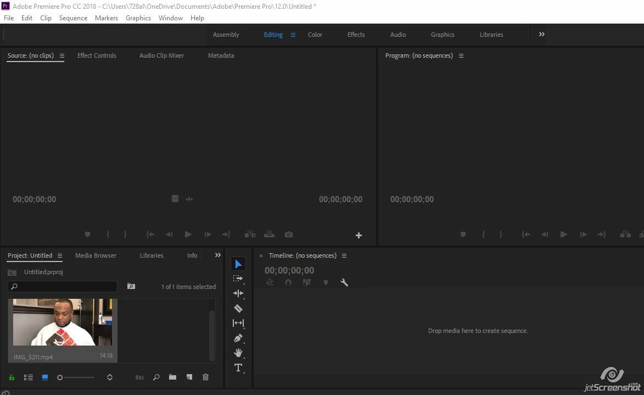Expand hidden workspaces with double chevron
This screenshot has width=644, height=395.
click(542, 34)
